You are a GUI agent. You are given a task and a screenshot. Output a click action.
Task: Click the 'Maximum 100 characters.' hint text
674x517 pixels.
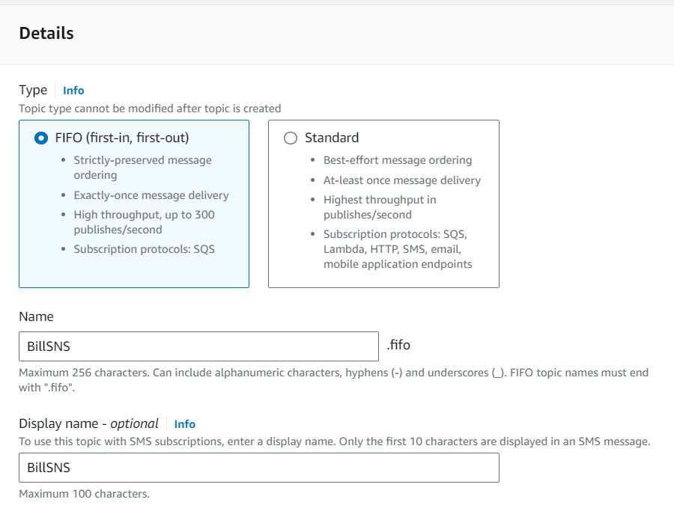[x=84, y=495]
